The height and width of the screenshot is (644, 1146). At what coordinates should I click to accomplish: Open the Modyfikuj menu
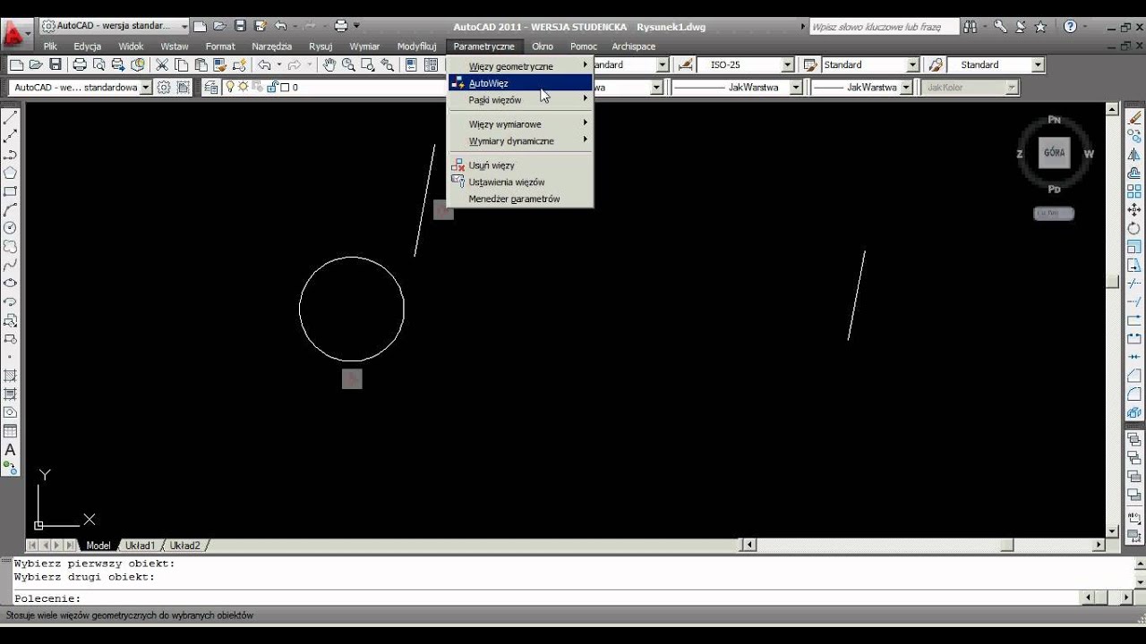[x=416, y=47]
